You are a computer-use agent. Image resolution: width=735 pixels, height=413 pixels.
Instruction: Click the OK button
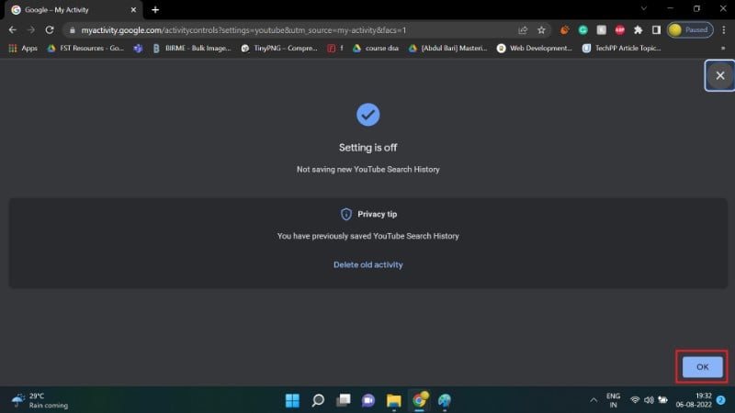(702, 367)
